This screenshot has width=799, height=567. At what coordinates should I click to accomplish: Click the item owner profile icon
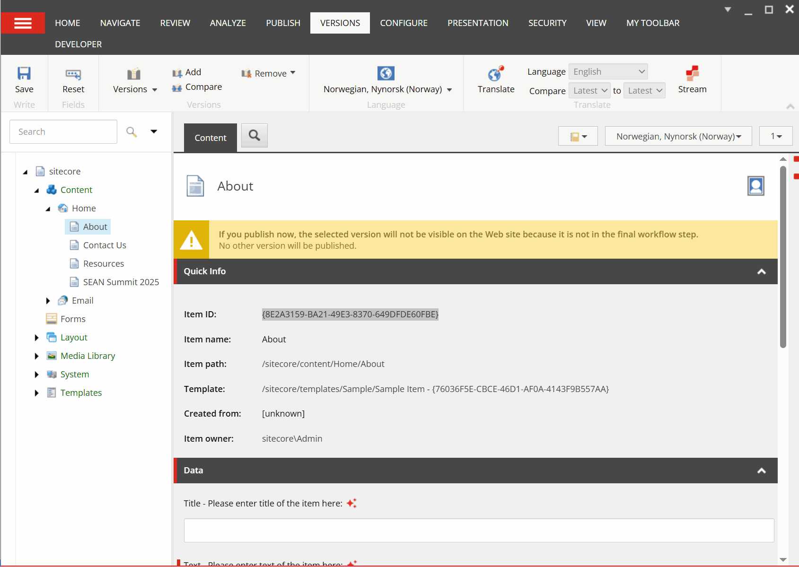click(755, 186)
